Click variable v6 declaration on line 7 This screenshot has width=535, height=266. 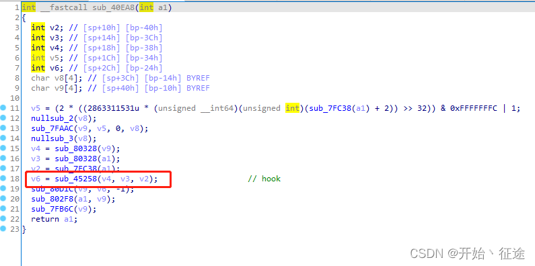[55, 68]
